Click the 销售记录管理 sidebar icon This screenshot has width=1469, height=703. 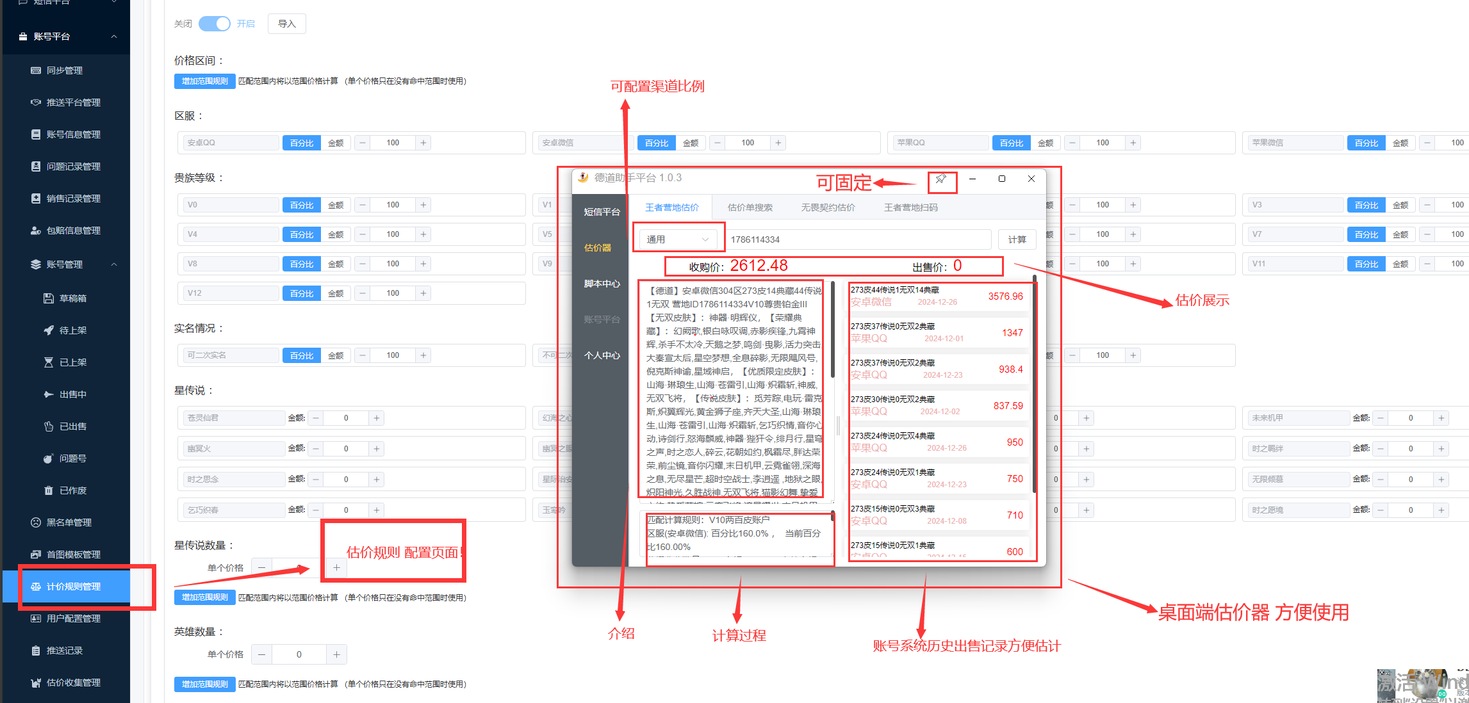36,198
